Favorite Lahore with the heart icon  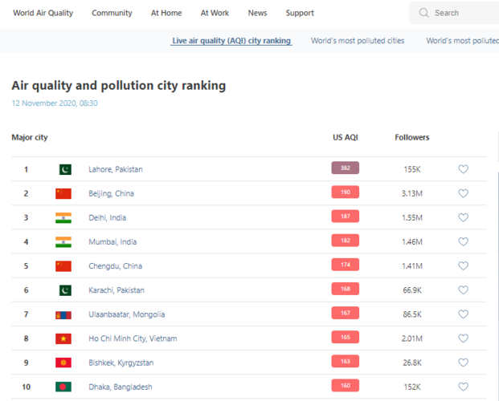[463, 169]
